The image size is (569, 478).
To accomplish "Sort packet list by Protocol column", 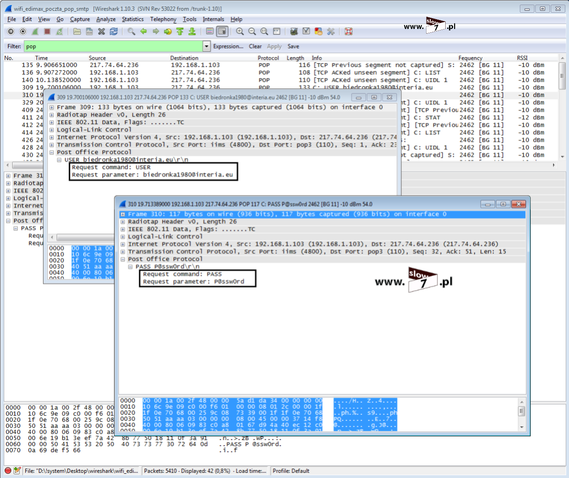I will point(268,58).
